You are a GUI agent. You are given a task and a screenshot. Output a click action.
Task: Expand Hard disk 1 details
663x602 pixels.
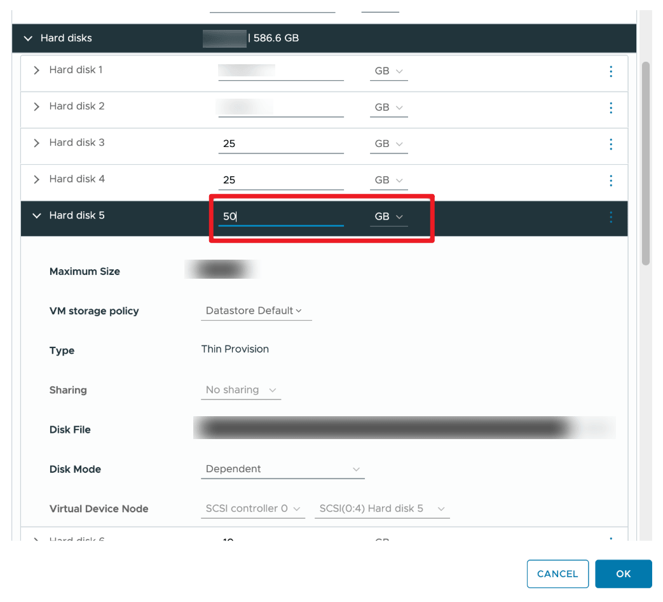point(36,70)
